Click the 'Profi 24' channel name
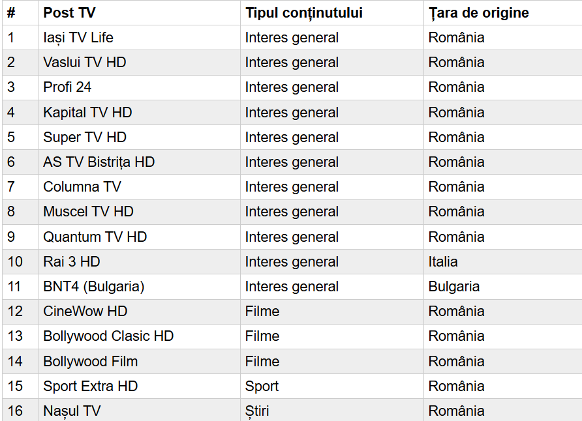 click(x=67, y=87)
